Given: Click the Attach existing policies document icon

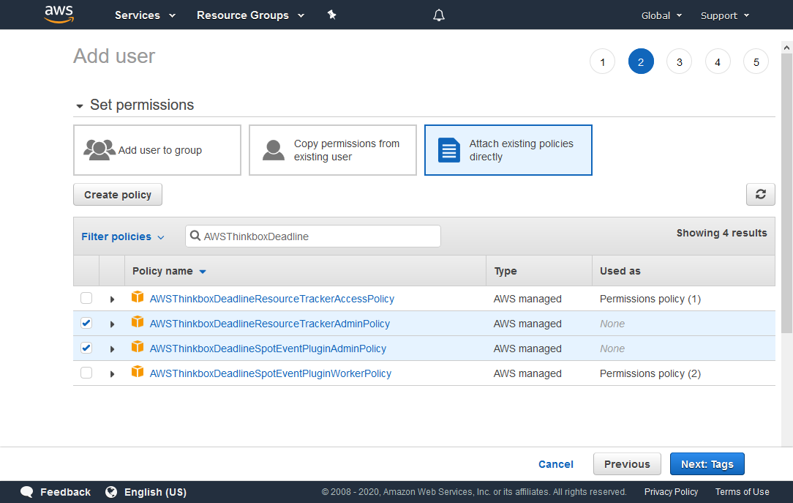Looking at the screenshot, I should (449, 150).
